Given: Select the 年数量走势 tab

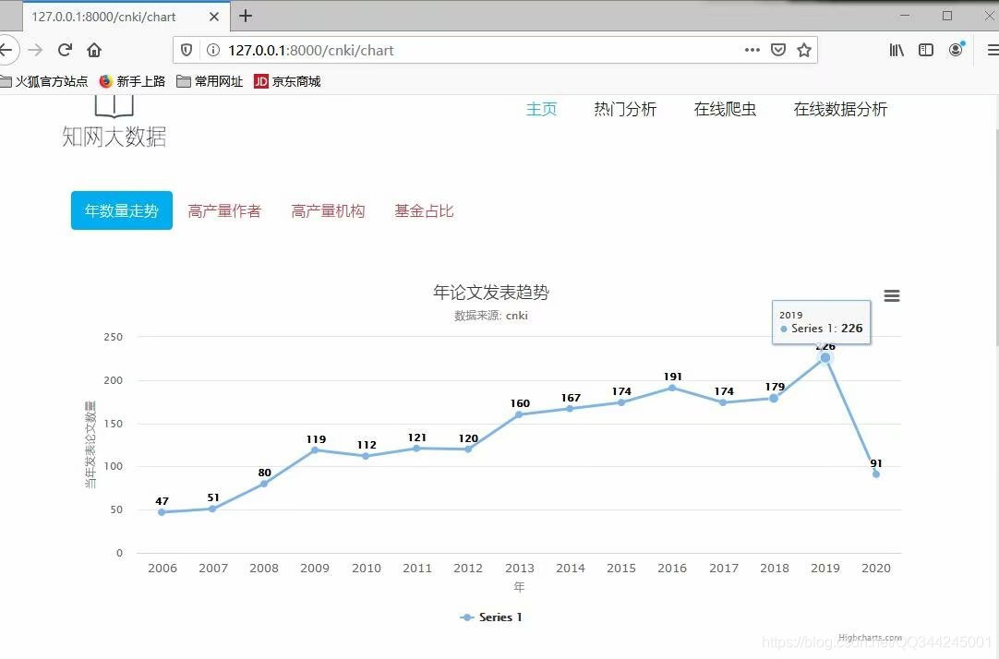Looking at the screenshot, I should tap(122, 210).
